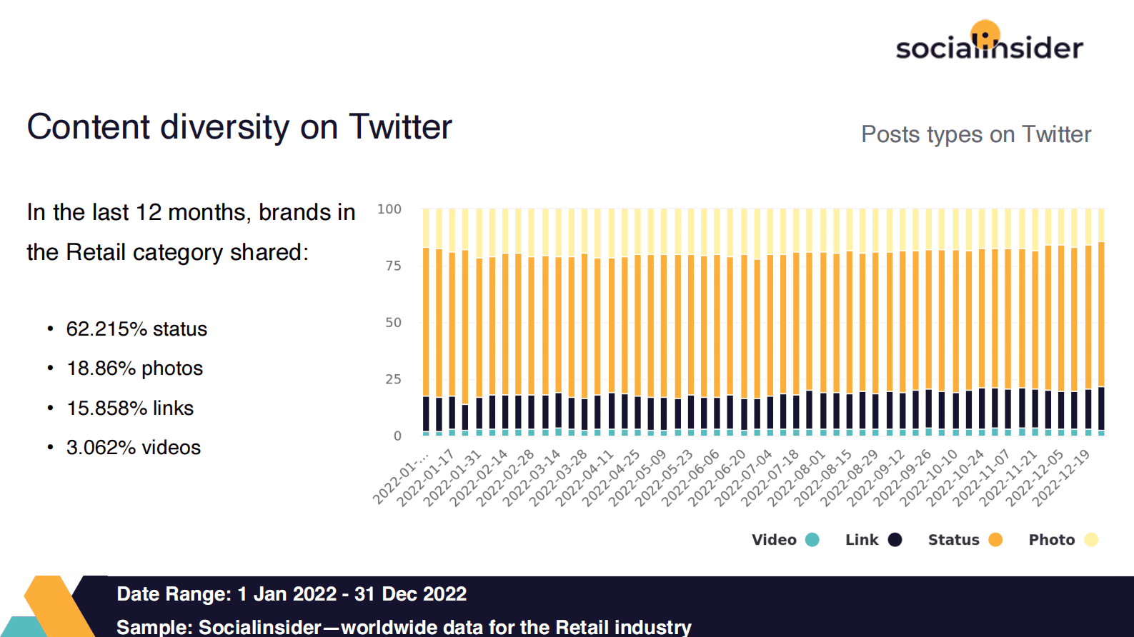The image size is (1134, 637).
Task: Click the Date Range text in the footer
Action: [292, 594]
